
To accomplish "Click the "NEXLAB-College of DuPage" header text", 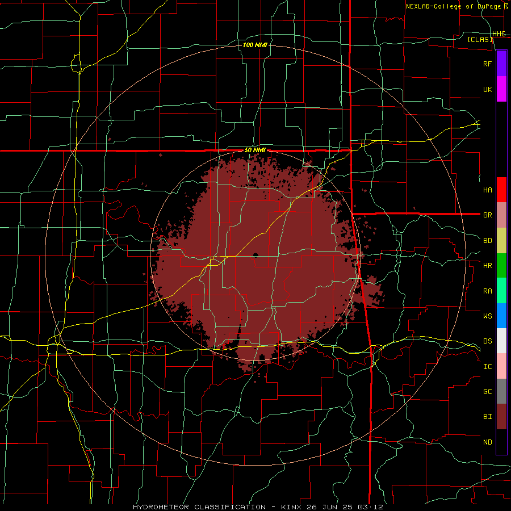I will [x=453, y=6].
